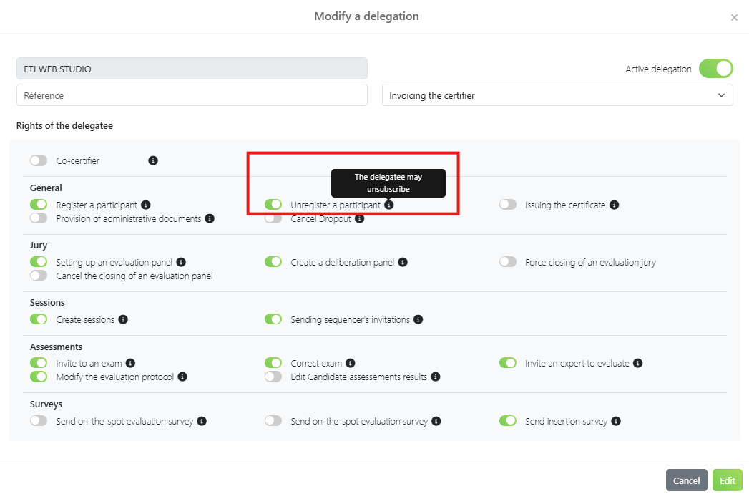Viewport: 749px width, 499px height.
Task: Click info icon beside Provision of administrative documents
Action: [x=210, y=218]
